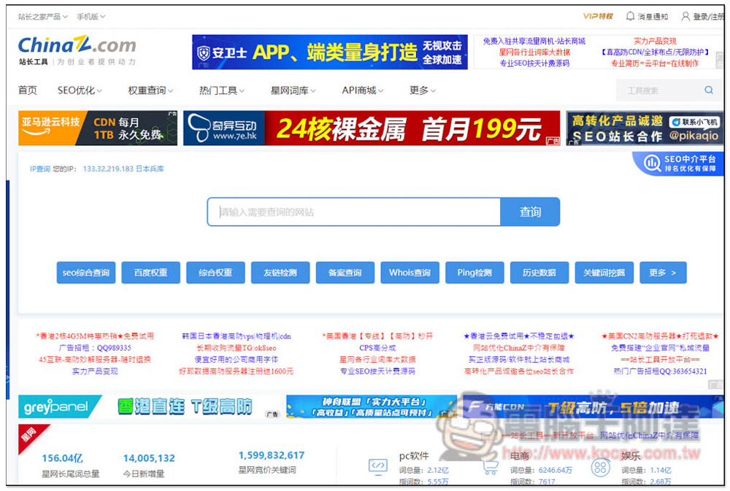Click 专业简历=云平台=在线制作 link

(x=655, y=63)
